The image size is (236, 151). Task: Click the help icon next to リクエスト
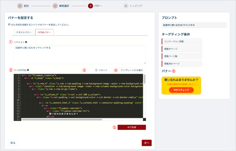pos(26,42)
